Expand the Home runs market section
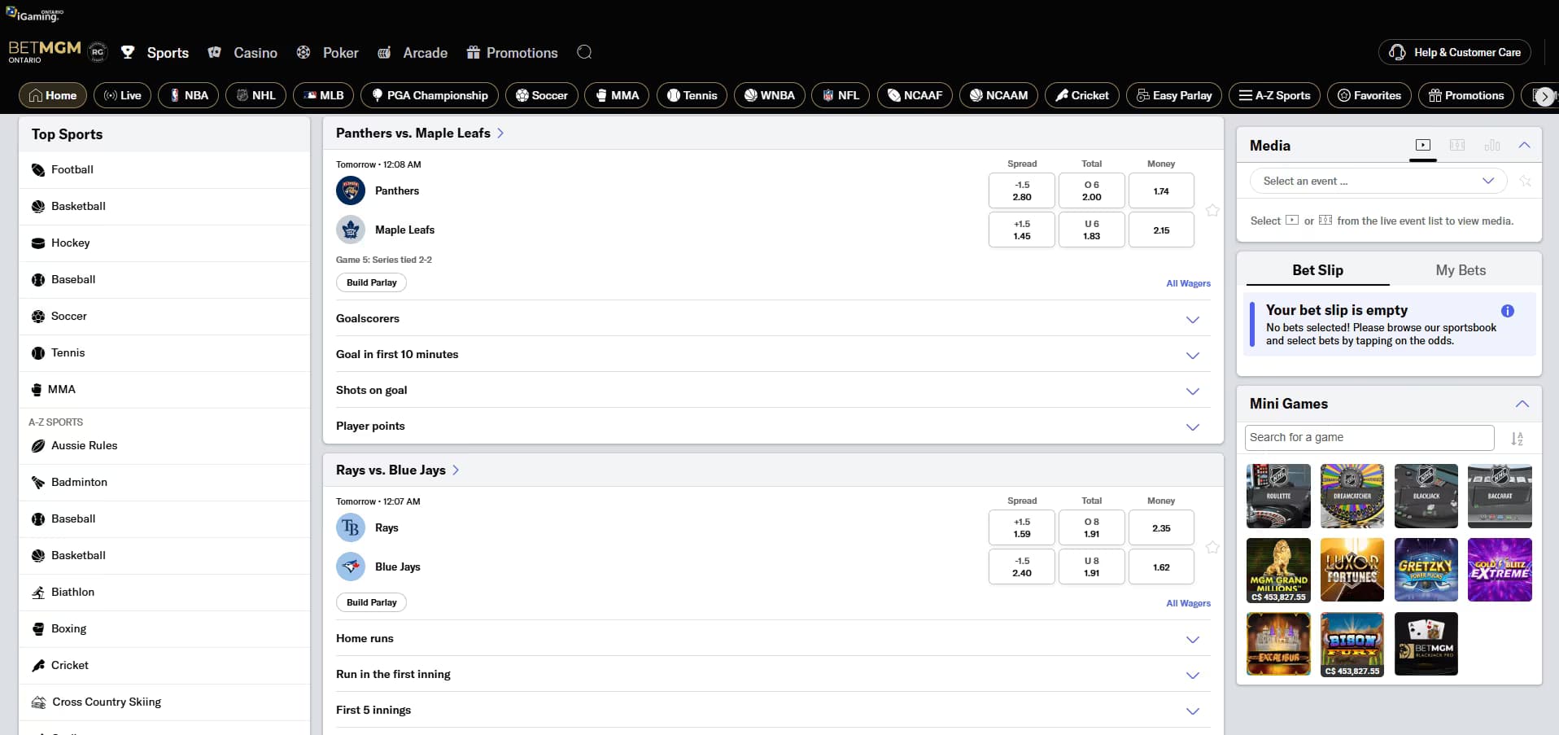This screenshot has width=1559, height=735. click(1192, 639)
